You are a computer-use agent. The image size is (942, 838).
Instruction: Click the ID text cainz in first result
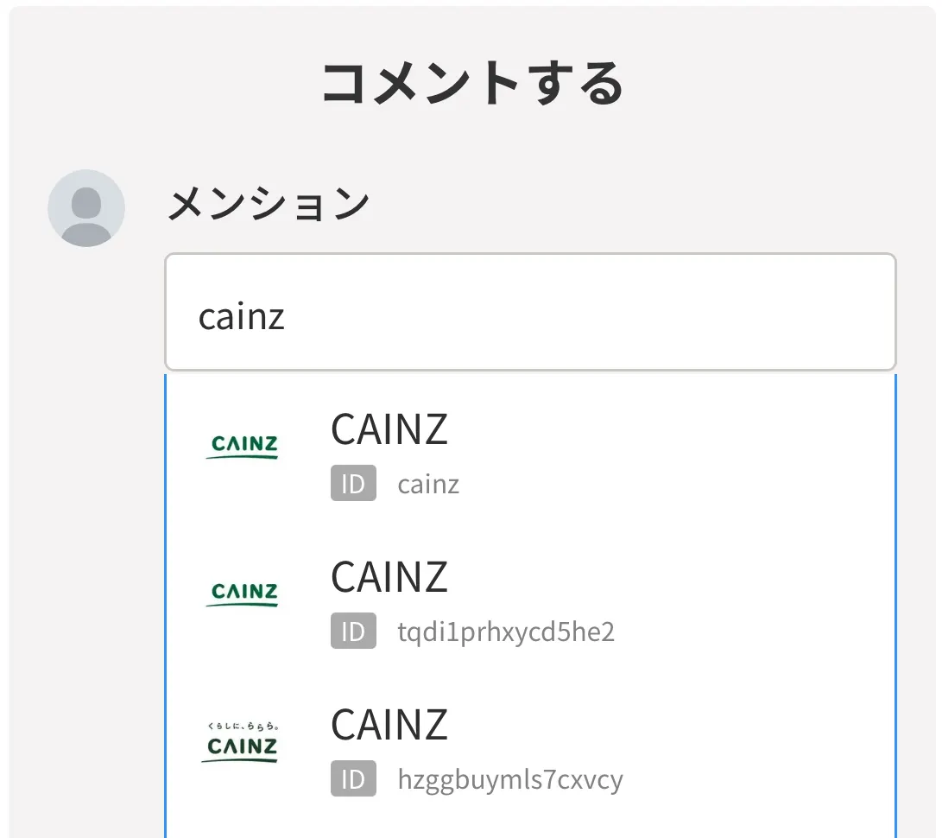pos(428,484)
